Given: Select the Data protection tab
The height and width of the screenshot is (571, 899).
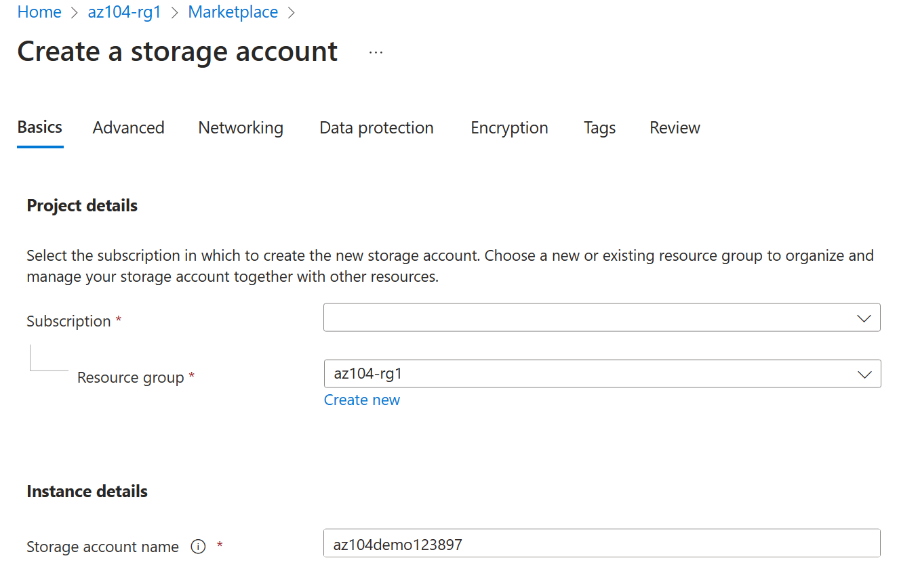Looking at the screenshot, I should click(x=376, y=127).
